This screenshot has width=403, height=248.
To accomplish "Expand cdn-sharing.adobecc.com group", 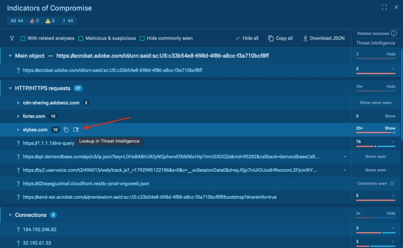I will pos(18,103).
